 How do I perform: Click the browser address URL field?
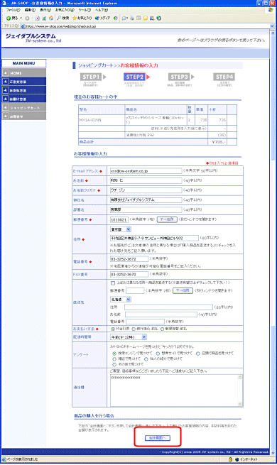(146, 26)
